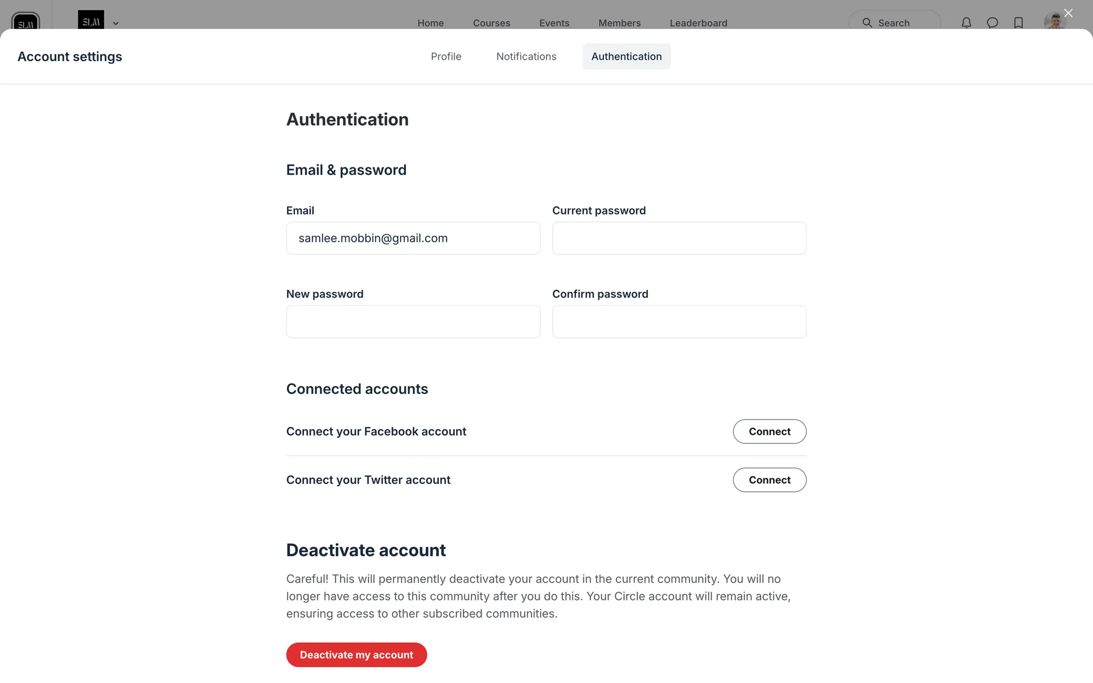The width and height of the screenshot is (1093, 683).
Task: Click the search magnifier icon
Action: (x=867, y=23)
